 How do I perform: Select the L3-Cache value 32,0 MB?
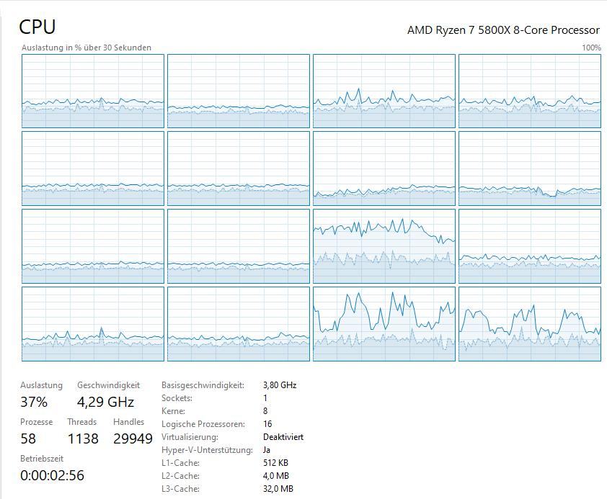tap(278, 489)
